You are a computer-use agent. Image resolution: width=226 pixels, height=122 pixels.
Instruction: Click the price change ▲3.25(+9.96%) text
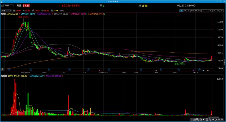(71, 5)
